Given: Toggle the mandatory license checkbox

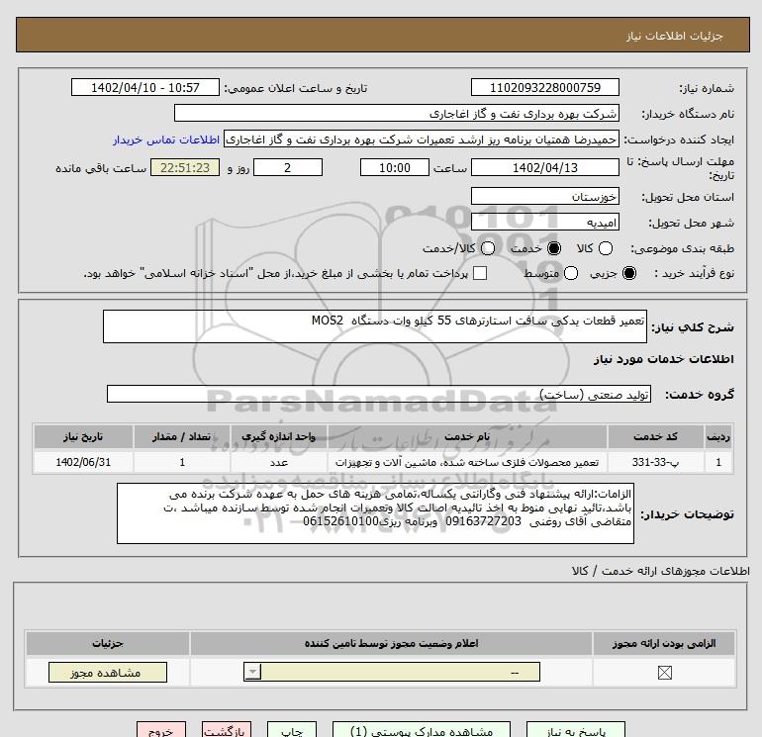Looking at the screenshot, I should (664, 673).
